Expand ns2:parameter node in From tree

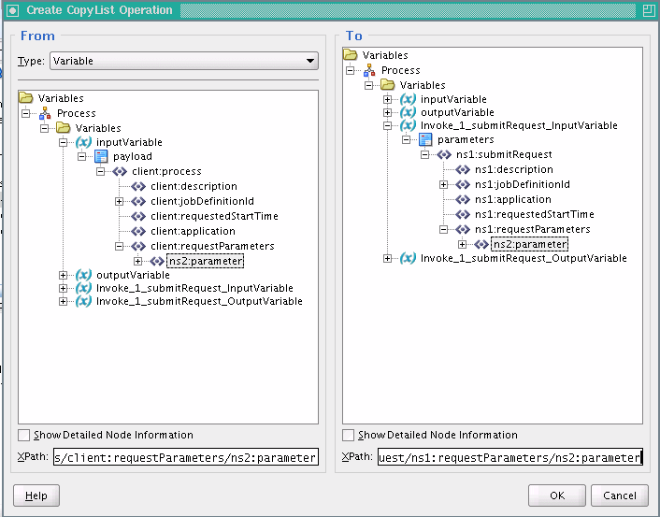click(x=138, y=262)
